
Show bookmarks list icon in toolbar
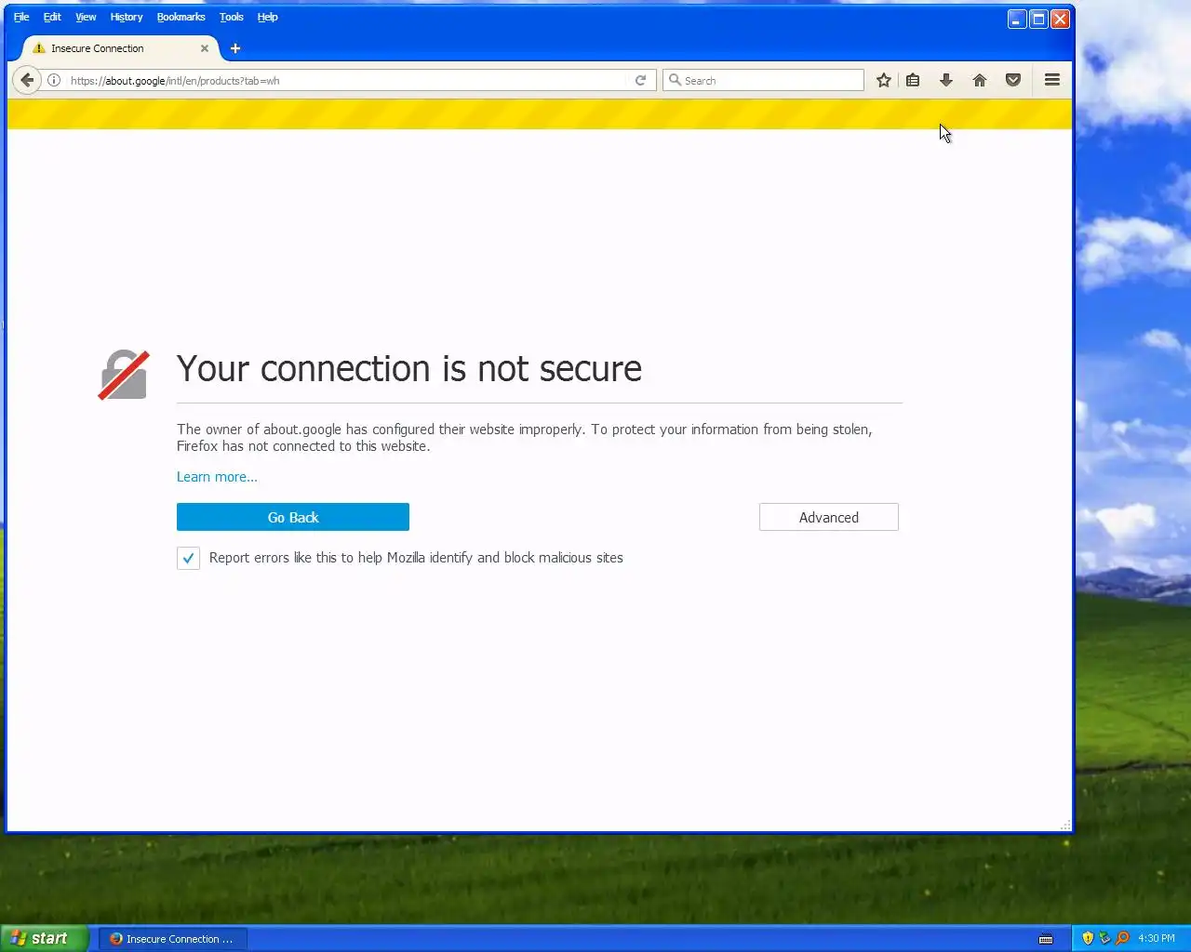click(x=913, y=81)
